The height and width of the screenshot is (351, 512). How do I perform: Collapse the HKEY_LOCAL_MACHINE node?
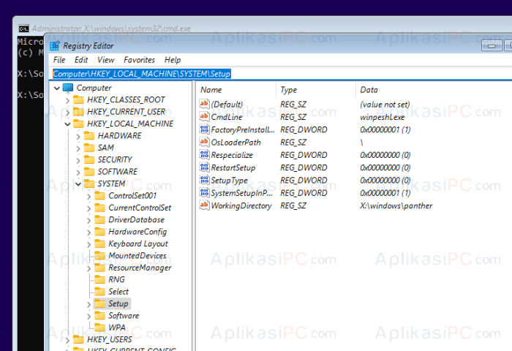[67, 124]
